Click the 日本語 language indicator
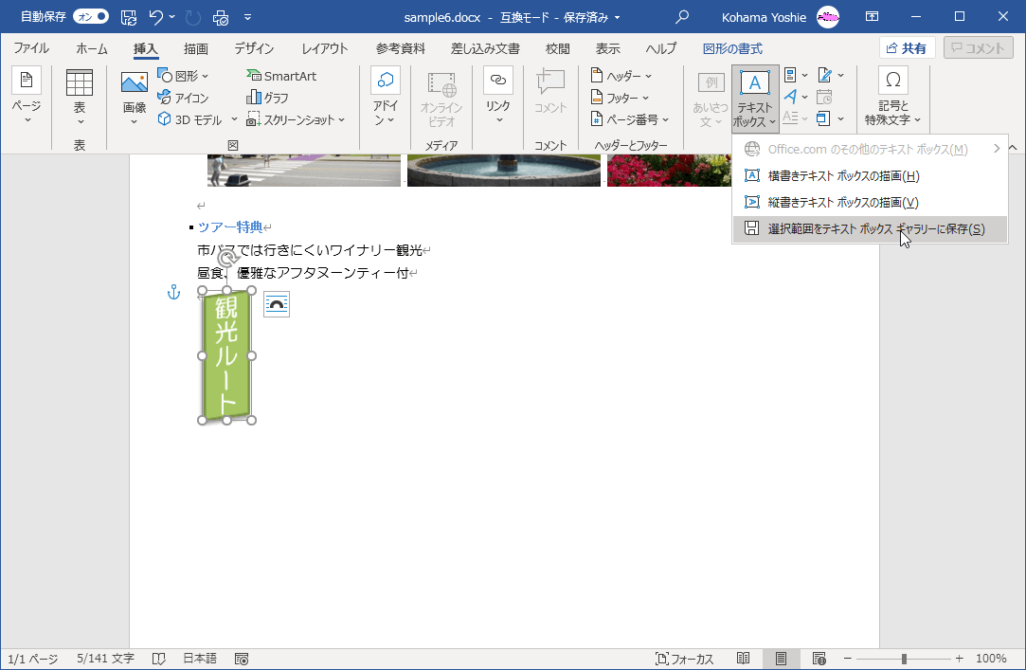Image resolution: width=1026 pixels, height=670 pixels. [200, 659]
